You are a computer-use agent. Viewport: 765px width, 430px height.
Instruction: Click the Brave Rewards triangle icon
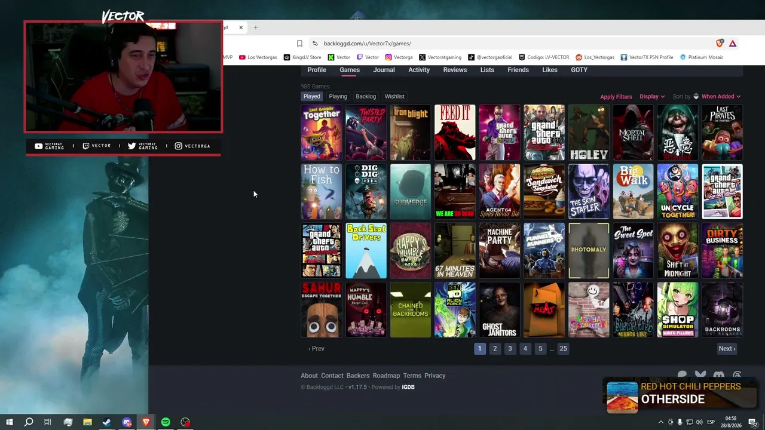(733, 43)
